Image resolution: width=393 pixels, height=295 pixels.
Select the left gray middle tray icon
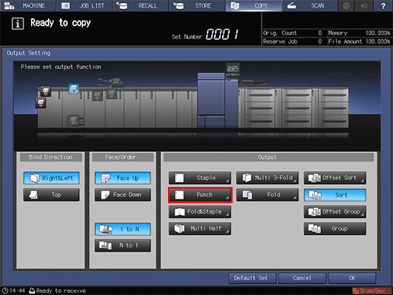click(97, 96)
